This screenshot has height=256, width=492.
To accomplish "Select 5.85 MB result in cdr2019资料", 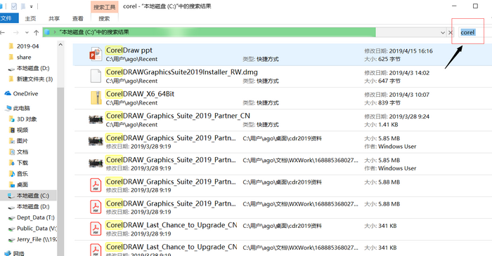I will click(171, 138).
